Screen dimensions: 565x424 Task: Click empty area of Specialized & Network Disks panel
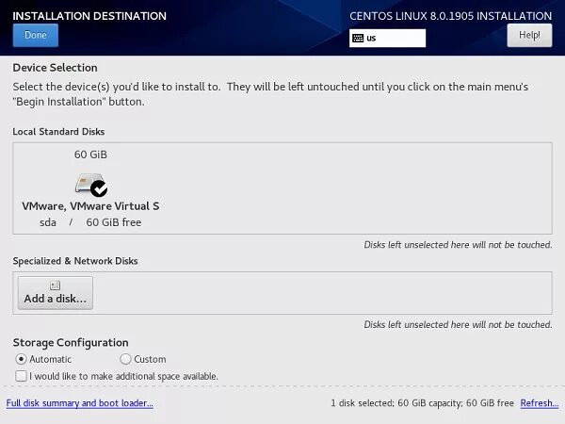[321, 293]
